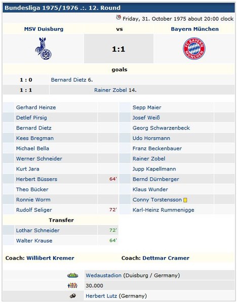Click the spectators icon beside 30.000

tap(72, 285)
